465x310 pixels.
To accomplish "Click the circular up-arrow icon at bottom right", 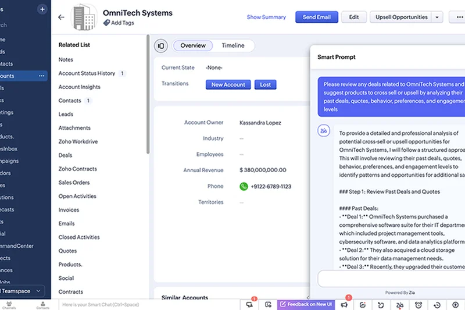I will pos(456,305).
